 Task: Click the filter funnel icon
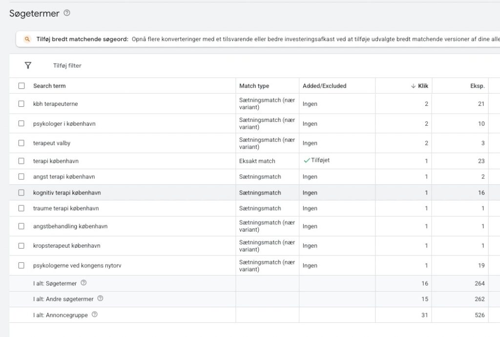click(28, 65)
